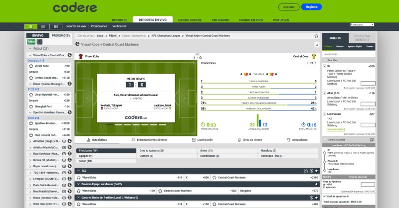Click the live stream icon for Liverpool (BOUNTY)
This screenshot has height=208, width=399.
(x=64, y=179)
